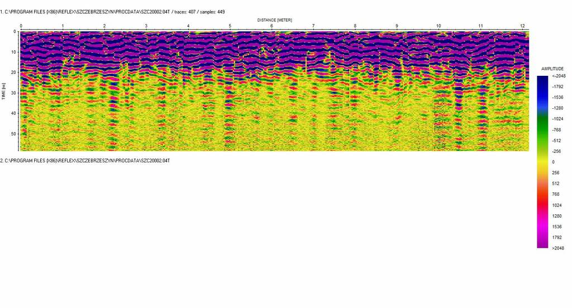Click the first file path header text
The width and height of the screenshot is (572, 308).
[x=84, y=12]
